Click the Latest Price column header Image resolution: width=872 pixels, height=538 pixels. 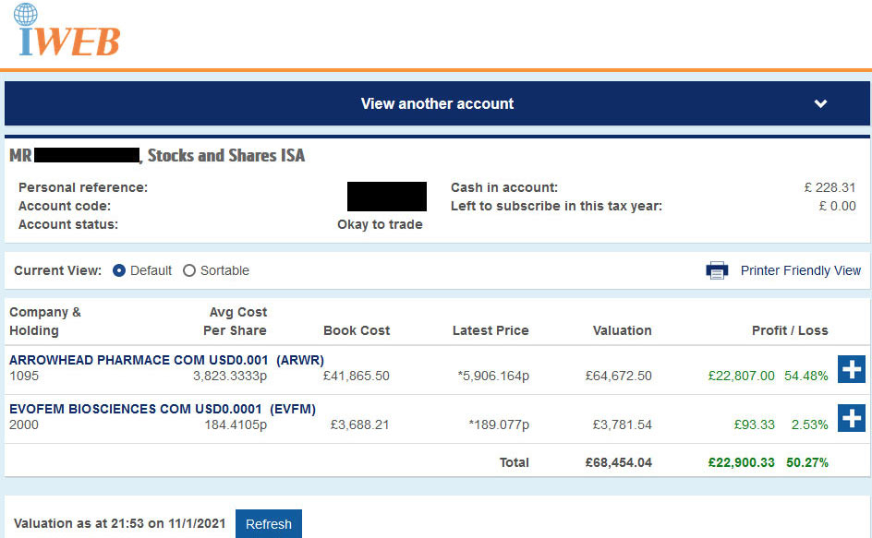[490, 330]
